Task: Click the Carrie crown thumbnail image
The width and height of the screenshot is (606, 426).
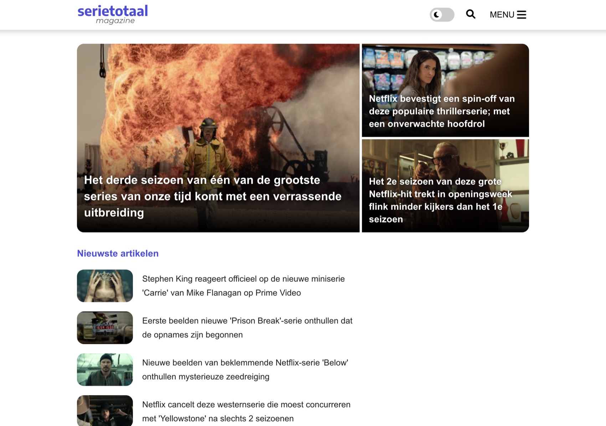Action: click(x=105, y=286)
